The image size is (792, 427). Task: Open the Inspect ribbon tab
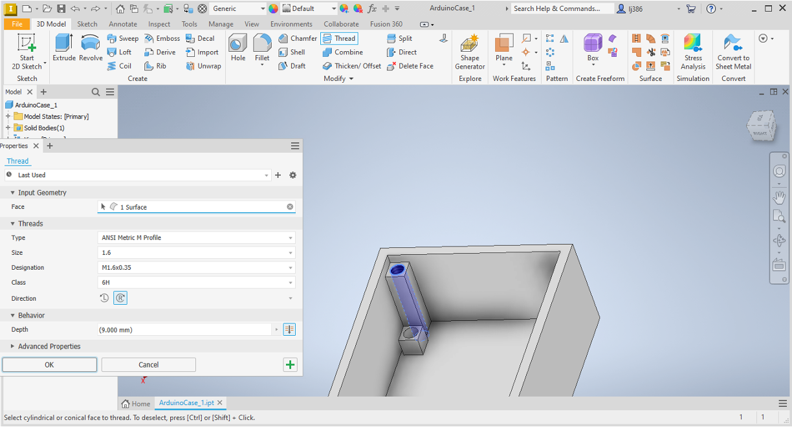(x=159, y=24)
